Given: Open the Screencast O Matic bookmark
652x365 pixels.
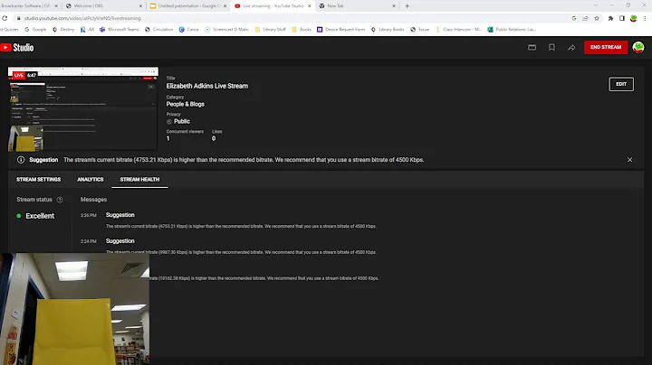Looking at the screenshot, I should click(226, 30).
